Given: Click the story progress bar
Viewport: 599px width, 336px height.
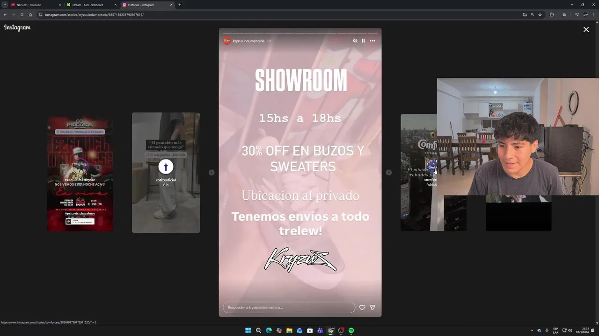Looking at the screenshot, I should click(300, 33).
